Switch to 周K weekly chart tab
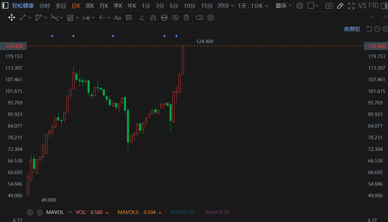 tap(90, 6)
